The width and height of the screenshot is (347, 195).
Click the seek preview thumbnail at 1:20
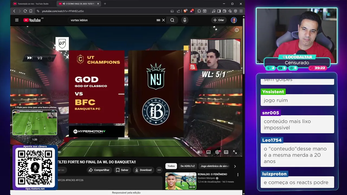point(35,122)
